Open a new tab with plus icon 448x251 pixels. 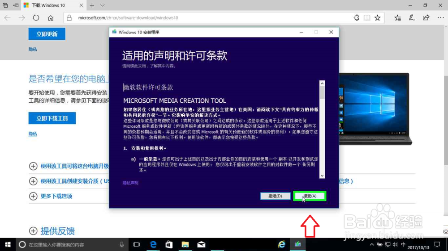pyautogui.click(x=92, y=5)
